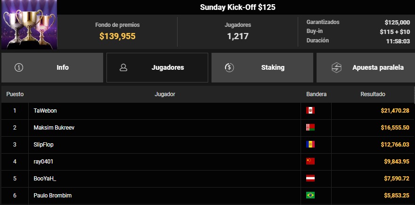Click the Staking dollar coin icon
The image size is (415, 205).
tap(229, 67)
